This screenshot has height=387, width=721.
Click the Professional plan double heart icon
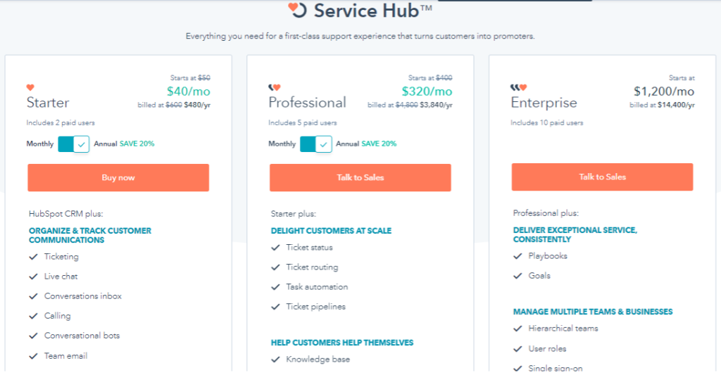point(275,88)
